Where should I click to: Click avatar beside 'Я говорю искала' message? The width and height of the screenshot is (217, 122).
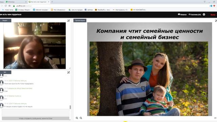point(2,105)
